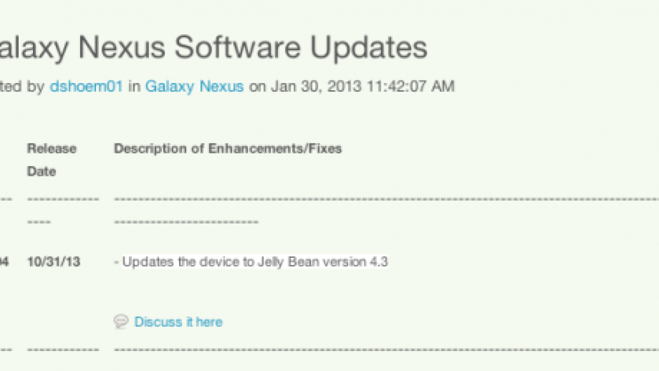
Task: Click the bottom dashed line under date column
Action: 63,350
